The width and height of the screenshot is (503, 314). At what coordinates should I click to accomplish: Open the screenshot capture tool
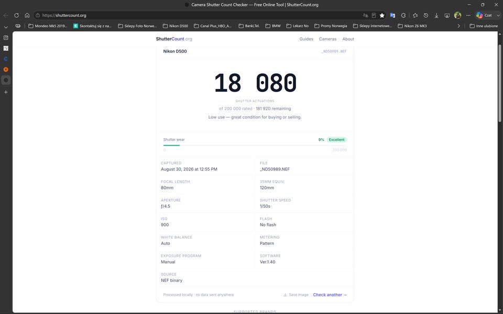pos(447,15)
